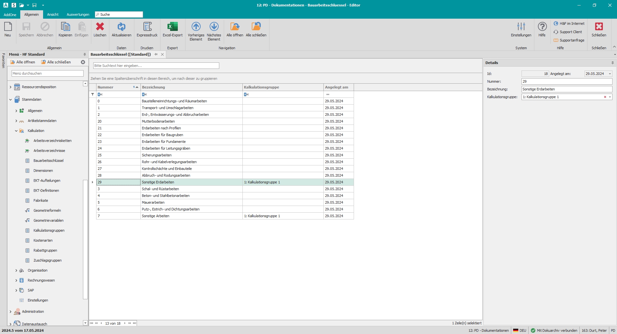Go to Vorheriges Element
617x334 pixels.
coord(196,27)
